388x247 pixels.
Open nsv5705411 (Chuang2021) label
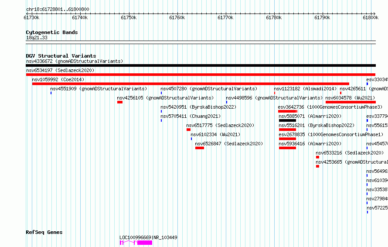(x=191, y=116)
